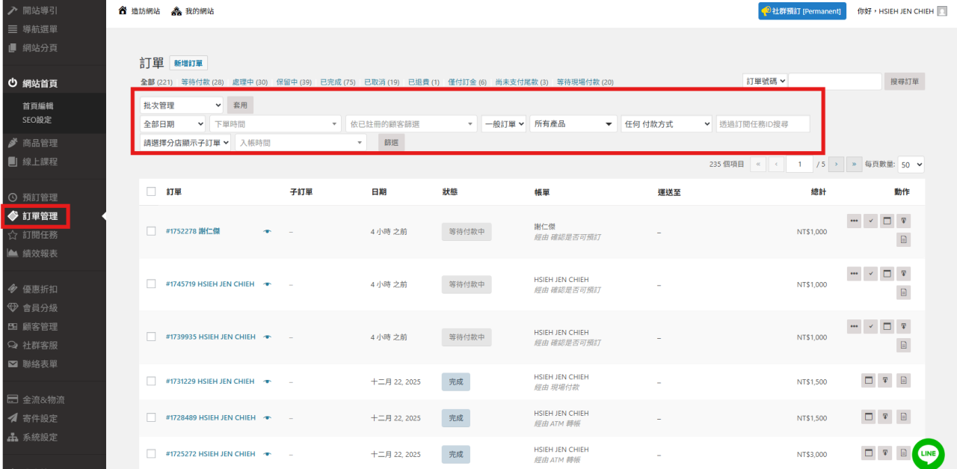
Task: Open the 每頁數量 page size dropdown
Action: click(x=911, y=165)
